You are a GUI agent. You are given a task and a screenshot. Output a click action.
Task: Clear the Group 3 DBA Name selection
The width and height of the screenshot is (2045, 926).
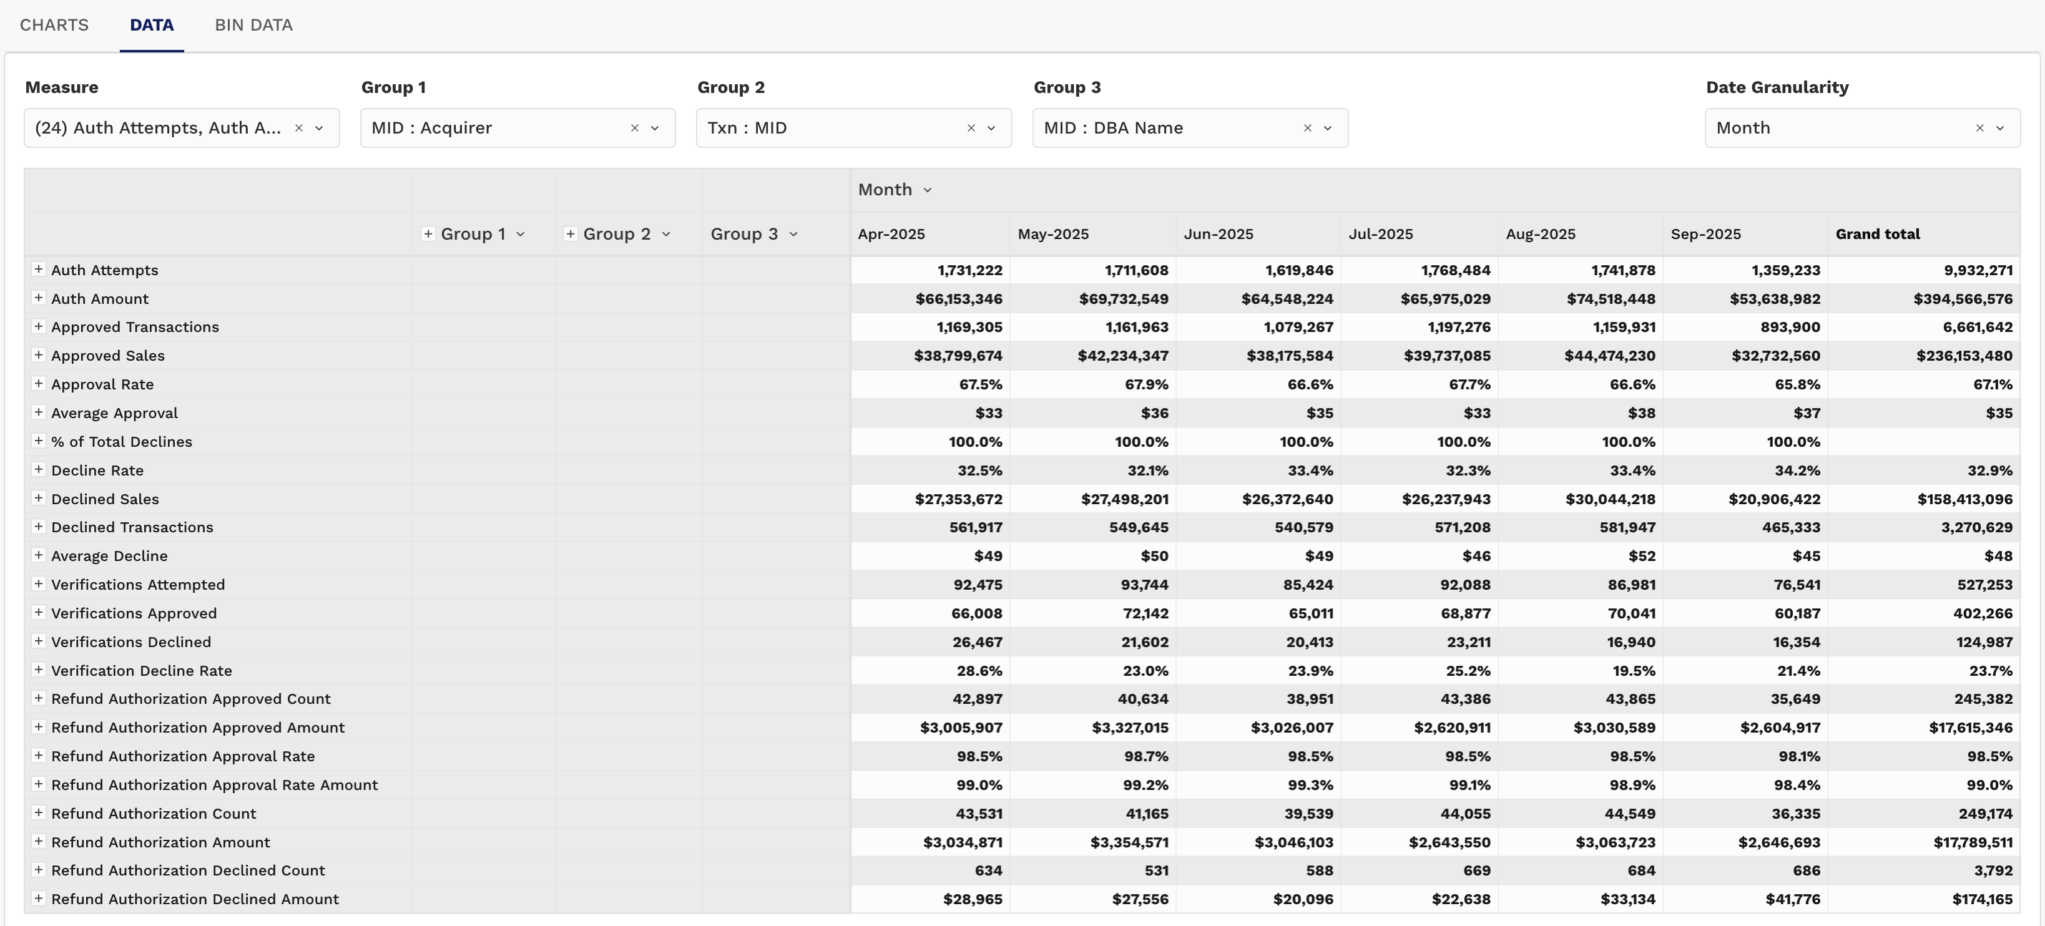1307,128
